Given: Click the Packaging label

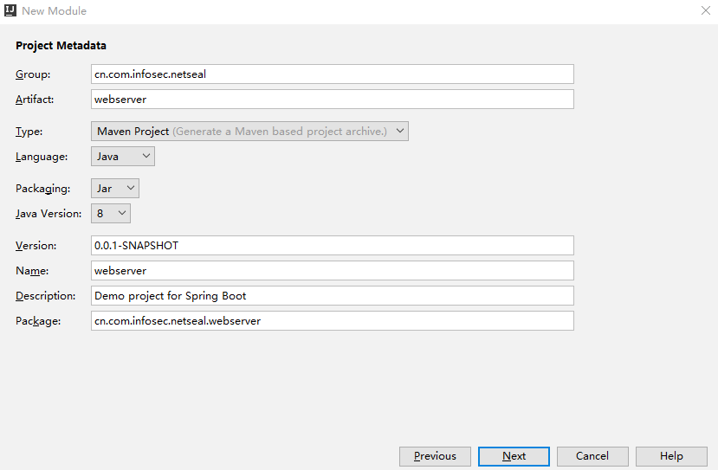Looking at the screenshot, I should pos(43,189).
